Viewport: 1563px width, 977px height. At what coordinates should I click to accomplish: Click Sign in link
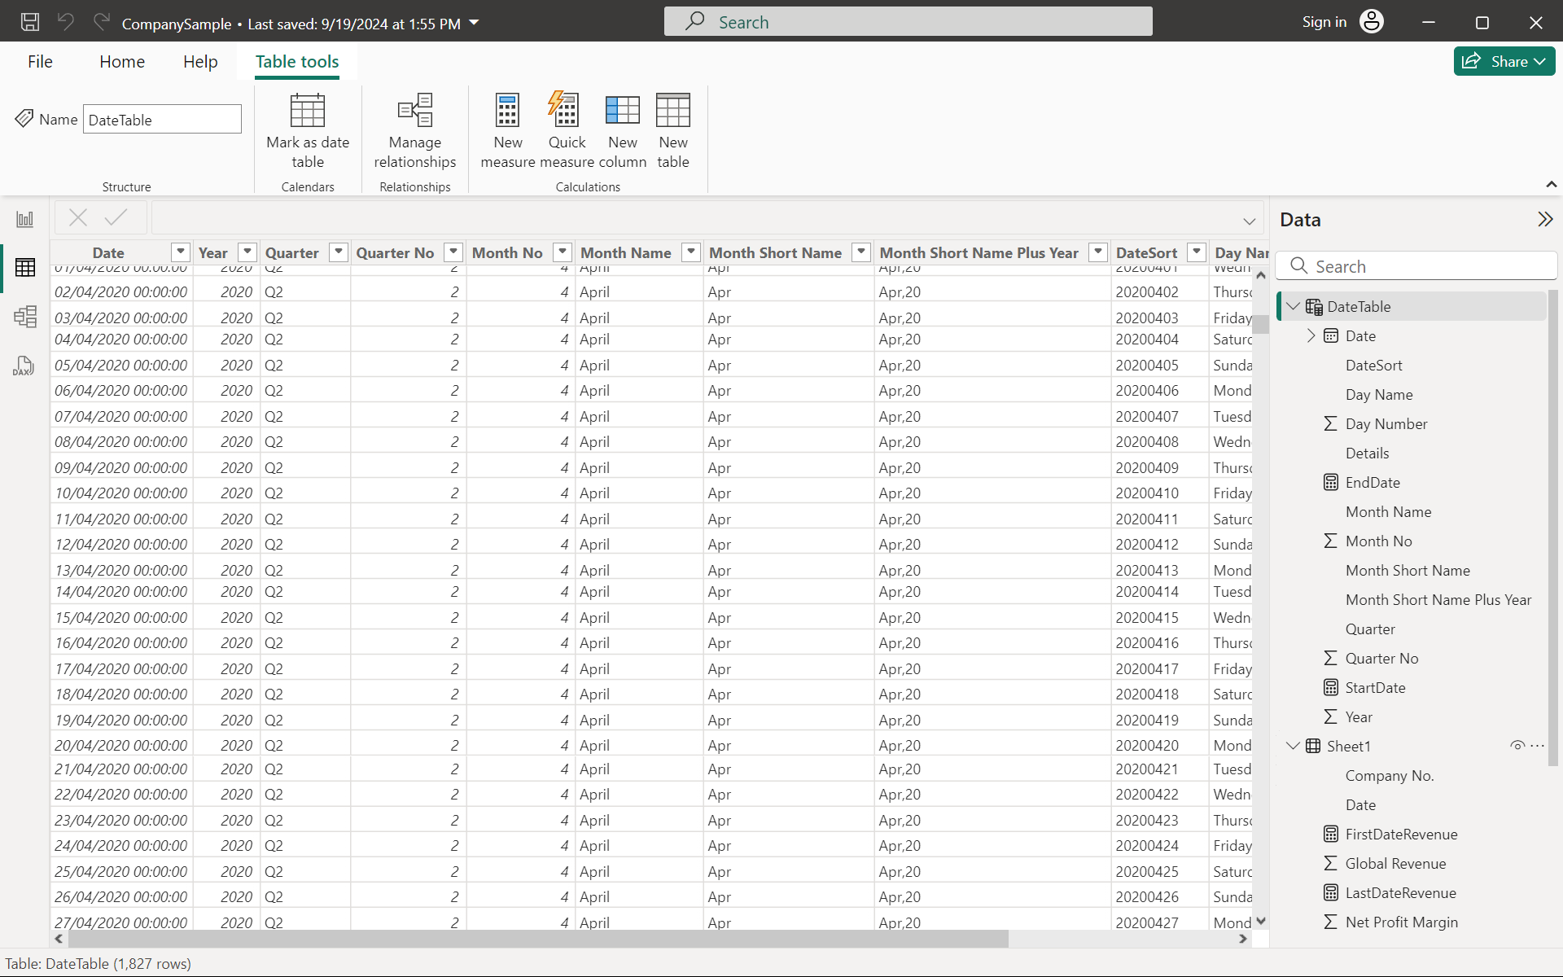point(1324,22)
